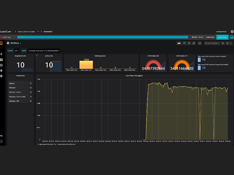
Task: Click the cyan test progress bar
Action: (103, 37)
